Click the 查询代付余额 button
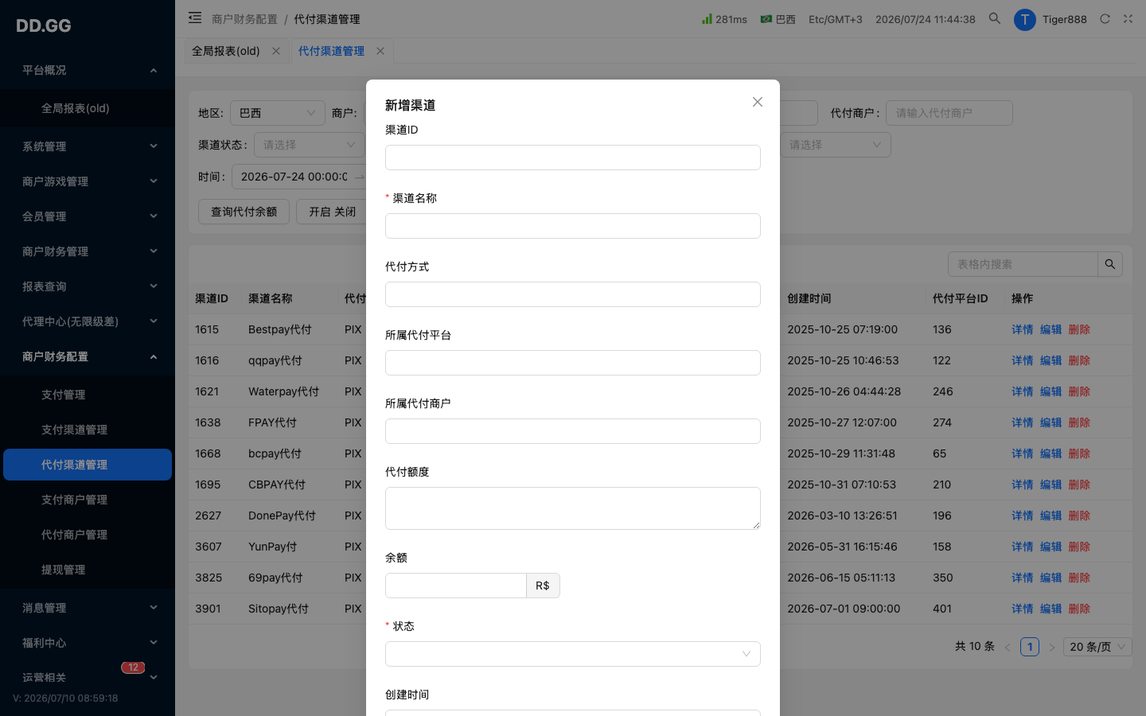1146x716 pixels. click(x=244, y=212)
